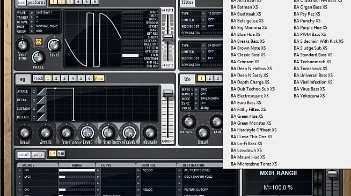This screenshot has width=351, height=196.
Task: Open the WAVE selector arrow
Action: coord(32,13)
